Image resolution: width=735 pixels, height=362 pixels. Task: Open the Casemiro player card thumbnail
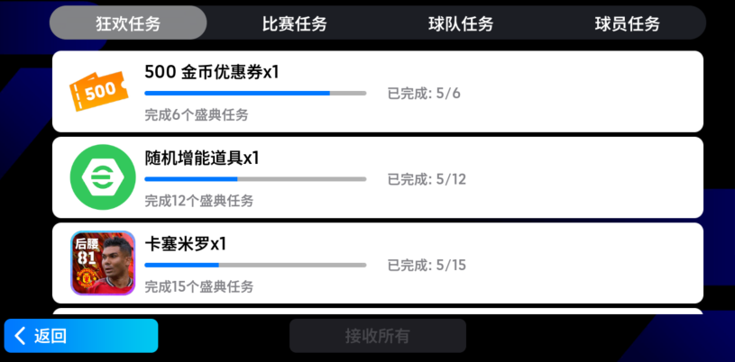[103, 263]
